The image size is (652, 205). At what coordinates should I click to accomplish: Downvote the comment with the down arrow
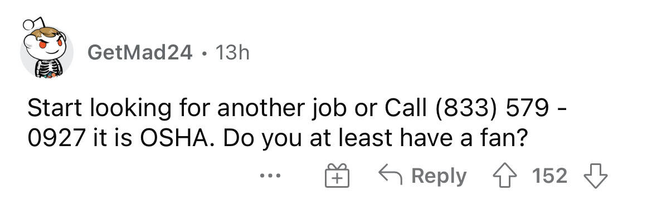click(x=596, y=177)
